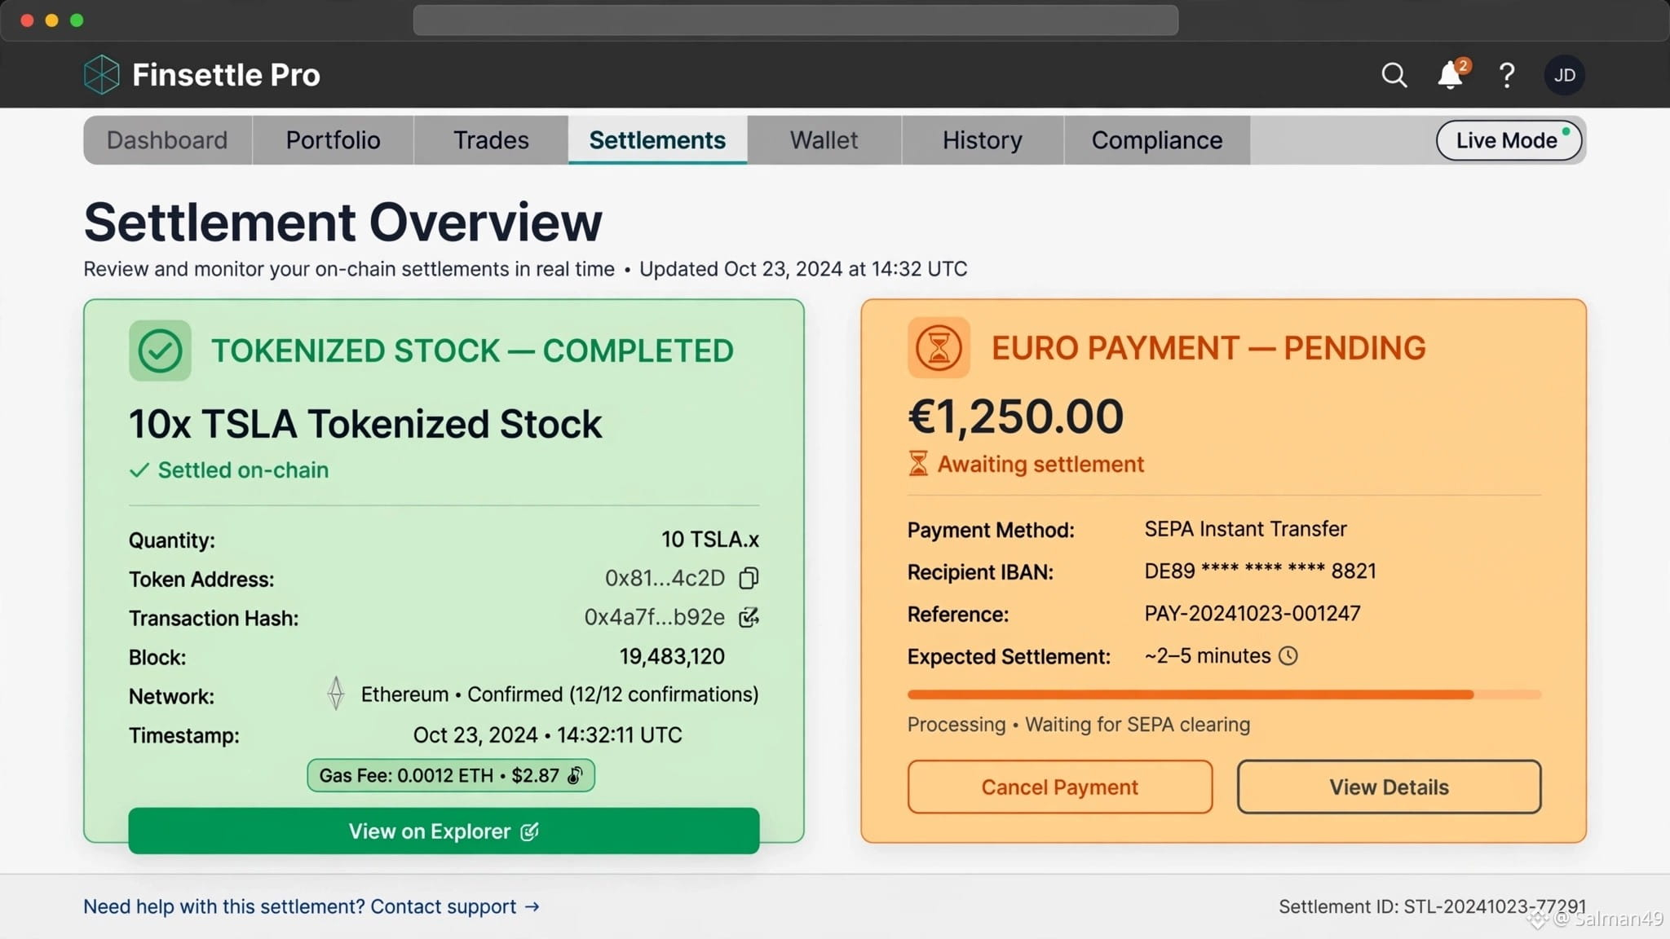Click the Gas Fee 0.0012 ETH badge
1670x939 pixels.
[x=451, y=775]
